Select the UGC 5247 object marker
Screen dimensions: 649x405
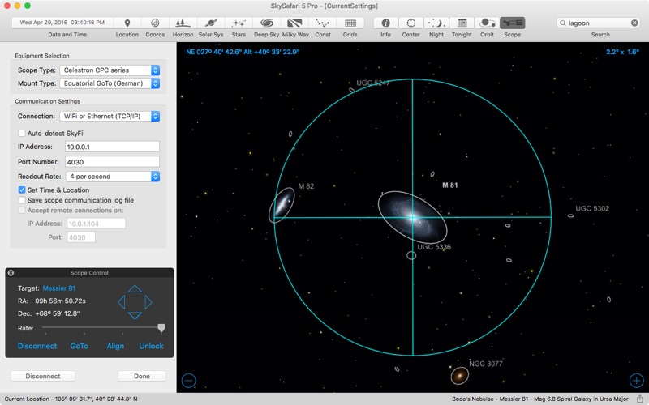351,90
